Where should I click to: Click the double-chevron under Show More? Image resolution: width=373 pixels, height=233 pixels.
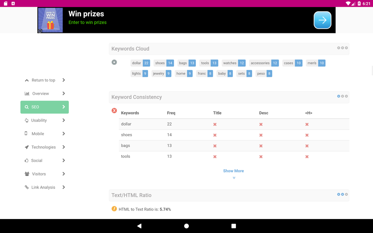234,177
